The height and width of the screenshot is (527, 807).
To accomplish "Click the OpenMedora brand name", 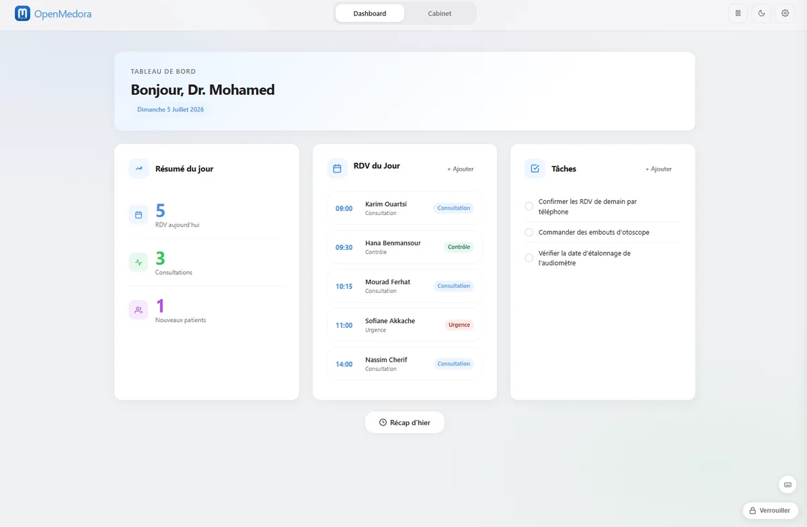I will 63,13.
